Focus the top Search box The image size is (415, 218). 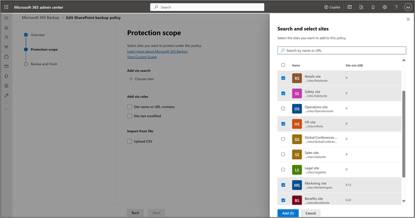[x=207, y=7]
